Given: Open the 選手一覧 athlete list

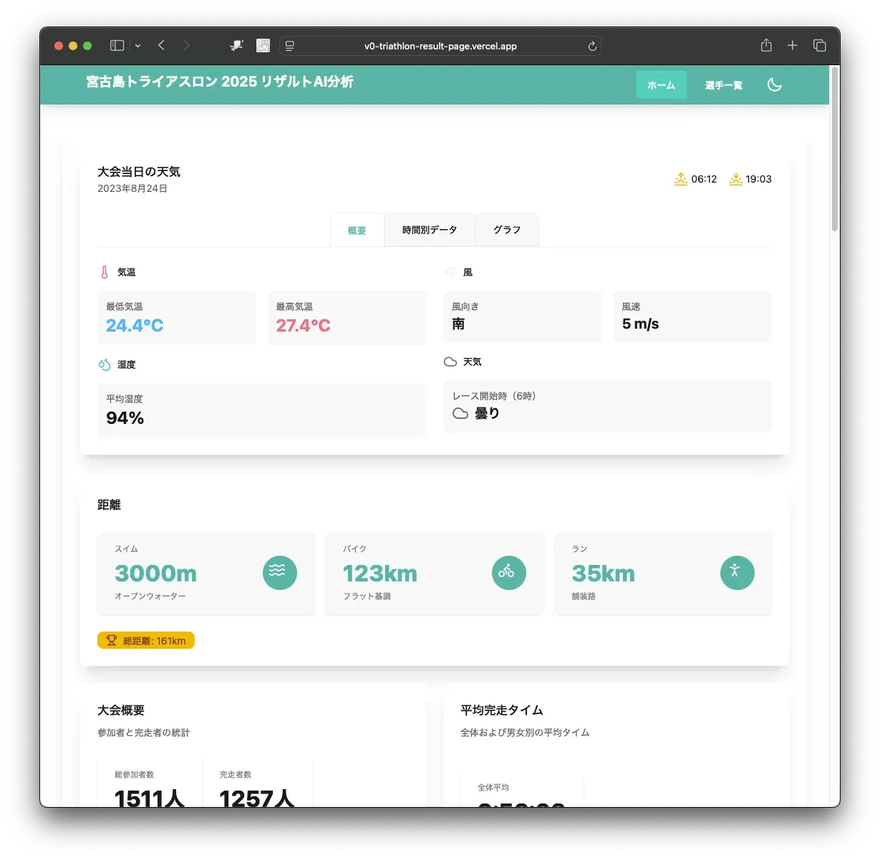Looking at the screenshot, I should (723, 85).
